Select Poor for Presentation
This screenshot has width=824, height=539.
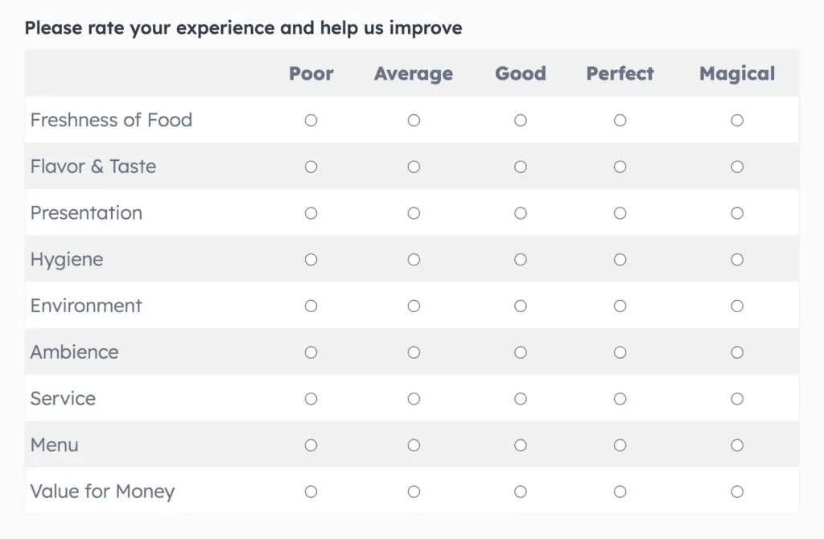311,213
